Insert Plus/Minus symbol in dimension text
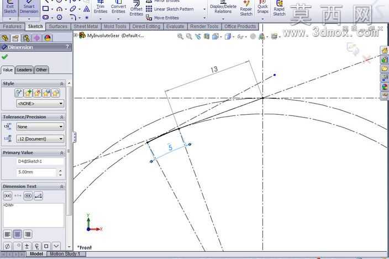The height and width of the screenshot is (259, 389). pos(27,246)
